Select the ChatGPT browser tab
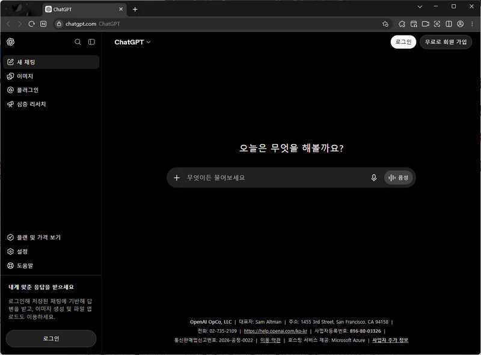481x355 pixels. (84, 10)
